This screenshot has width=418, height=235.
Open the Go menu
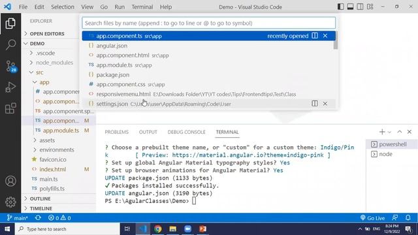104,7
